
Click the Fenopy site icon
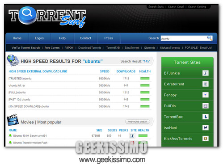coord(206,95)
